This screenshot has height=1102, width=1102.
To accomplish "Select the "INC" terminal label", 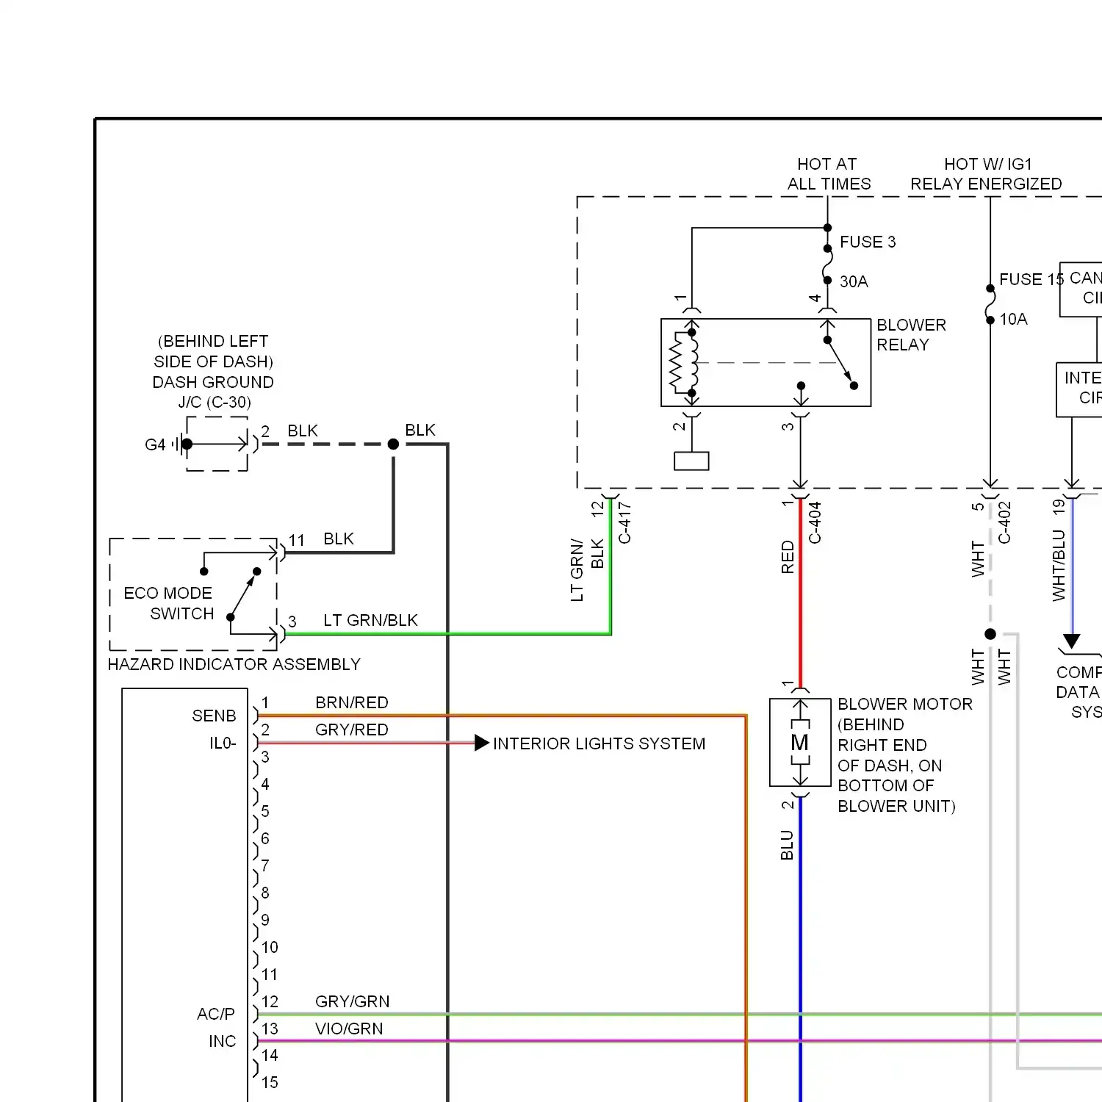I will pos(222,1041).
